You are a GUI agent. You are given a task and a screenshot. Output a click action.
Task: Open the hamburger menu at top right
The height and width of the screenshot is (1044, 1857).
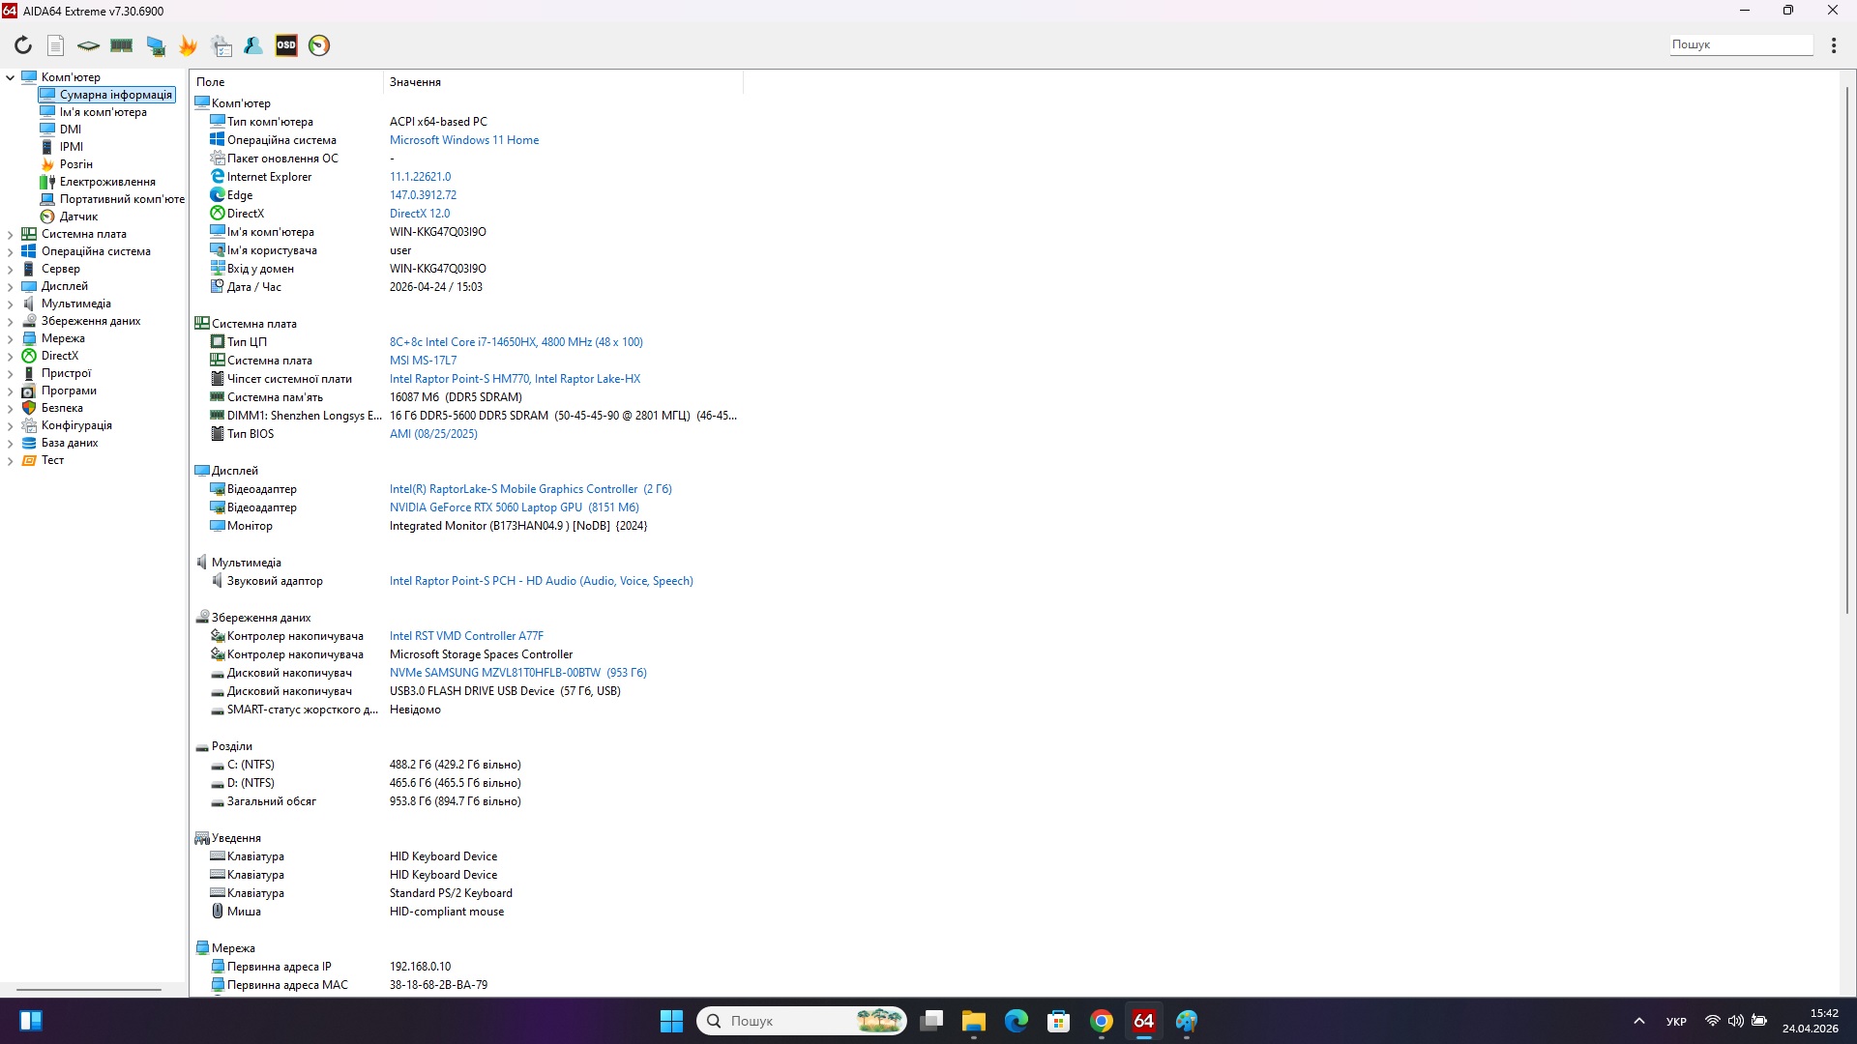[1834, 44]
